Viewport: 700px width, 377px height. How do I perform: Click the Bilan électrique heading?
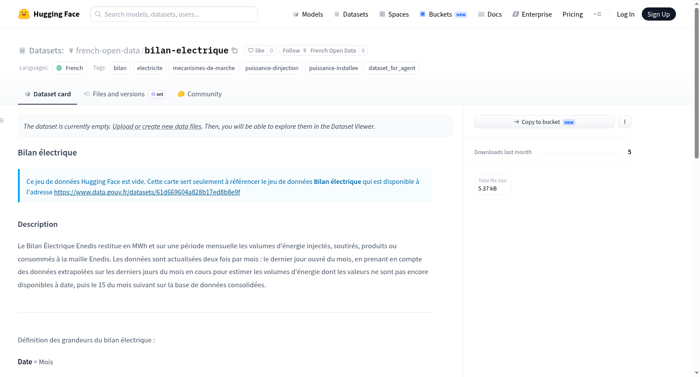[47, 152]
